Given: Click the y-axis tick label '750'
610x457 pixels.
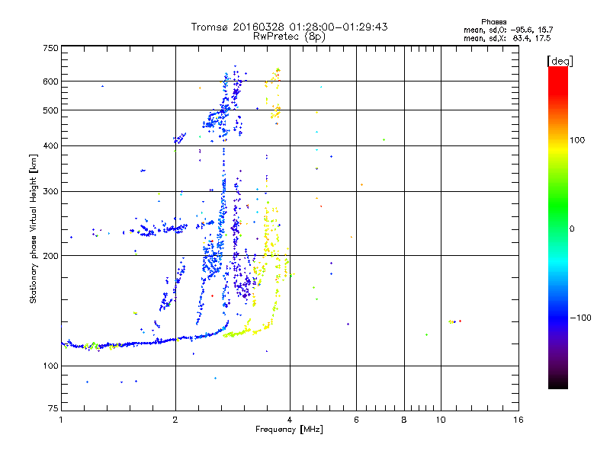Looking at the screenshot, I should click(x=50, y=48).
